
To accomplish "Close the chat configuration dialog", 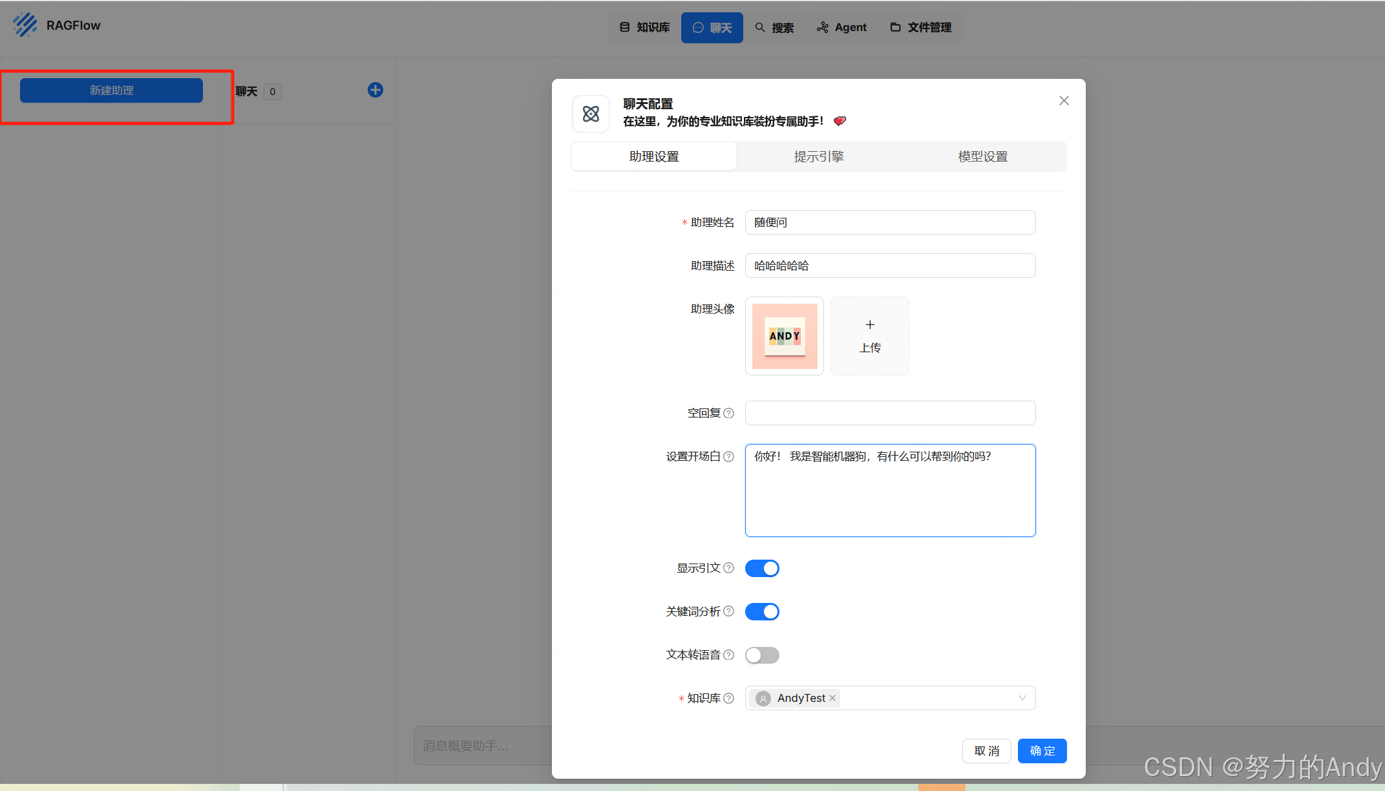I will (1064, 101).
